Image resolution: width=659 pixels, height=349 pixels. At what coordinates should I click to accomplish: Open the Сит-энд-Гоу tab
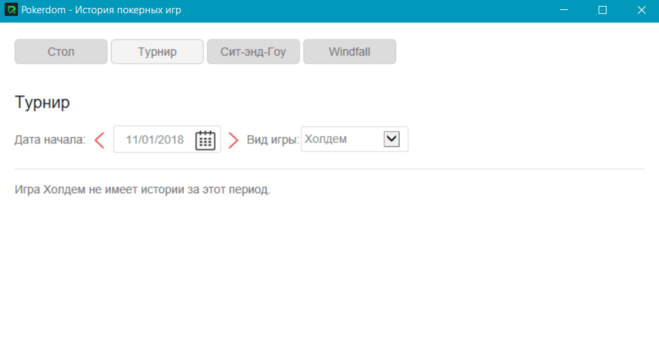point(254,52)
